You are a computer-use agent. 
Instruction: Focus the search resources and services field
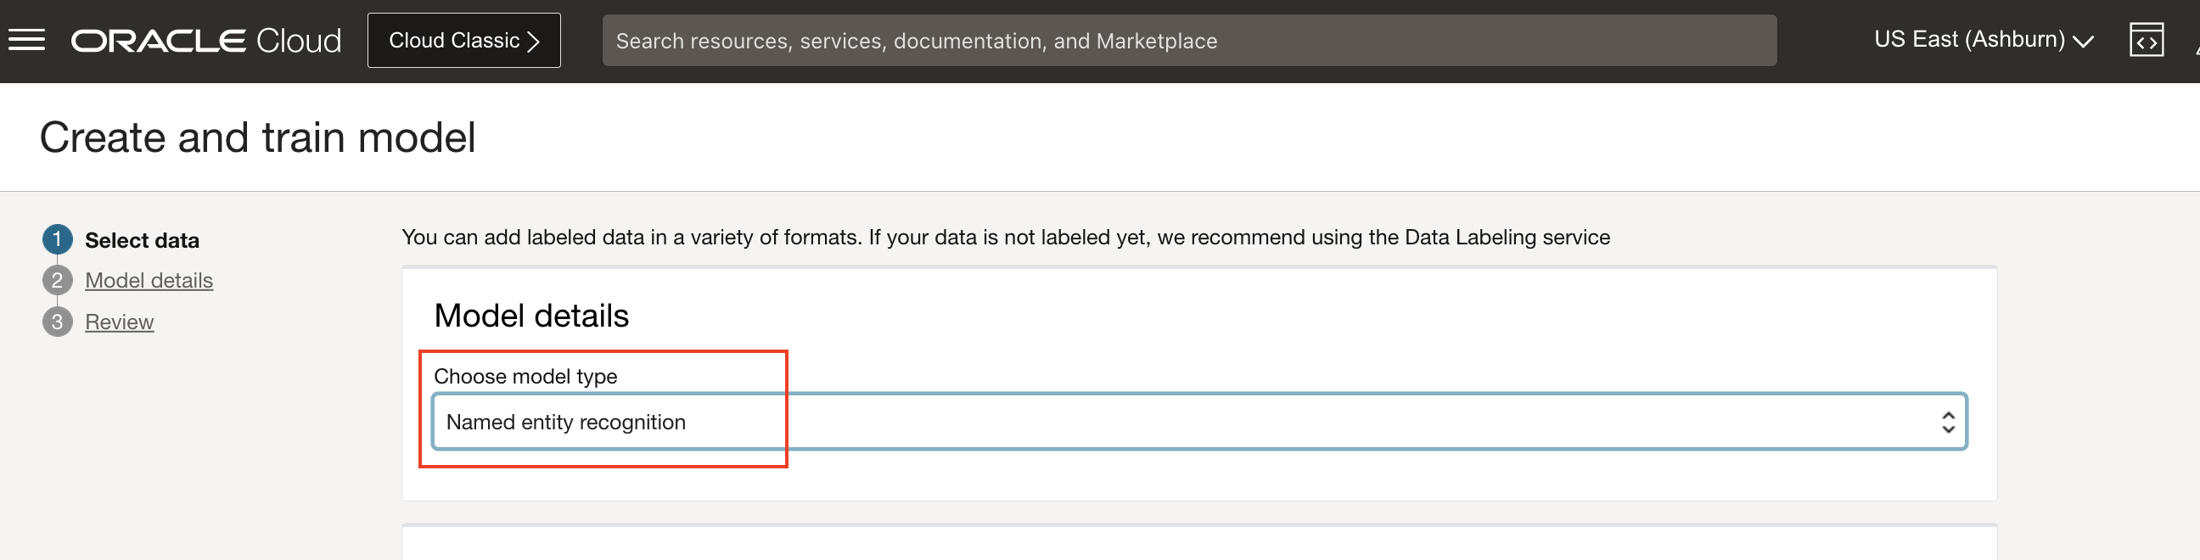[1189, 40]
